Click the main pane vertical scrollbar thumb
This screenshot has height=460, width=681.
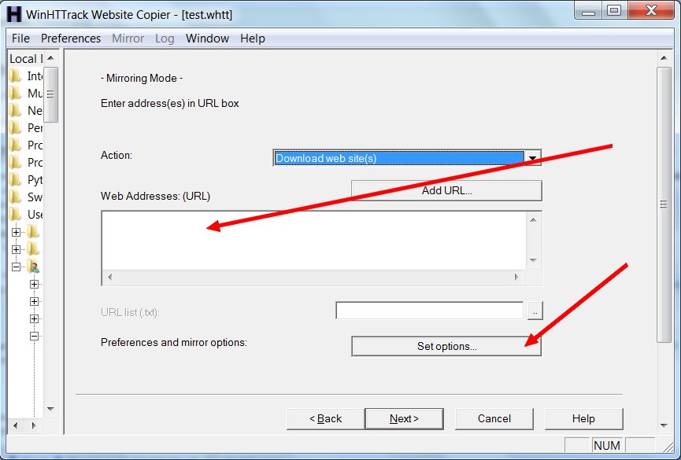(663, 204)
